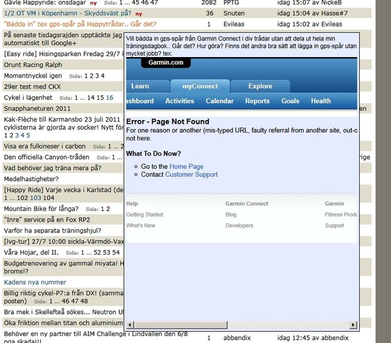The height and width of the screenshot is (343, 391).
Task: Open Visa era fulkineser i carbon thread
Action: [x=45, y=146]
